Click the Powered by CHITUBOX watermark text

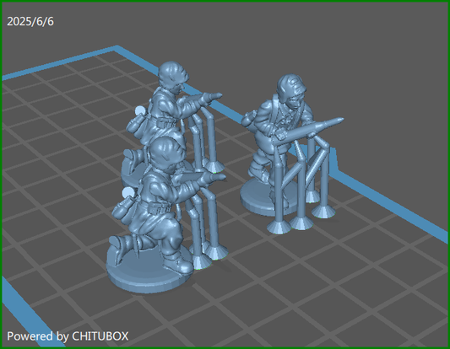coord(68,336)
